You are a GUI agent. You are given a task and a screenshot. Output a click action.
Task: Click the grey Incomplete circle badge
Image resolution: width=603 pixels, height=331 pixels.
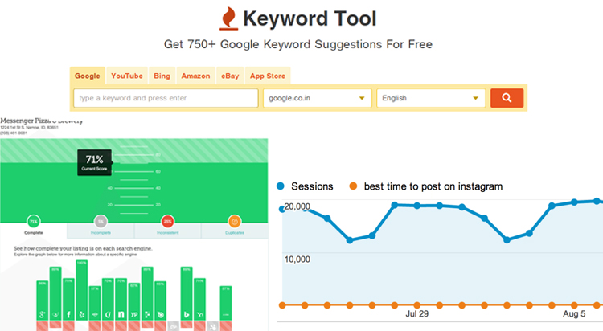coord(100,222)
